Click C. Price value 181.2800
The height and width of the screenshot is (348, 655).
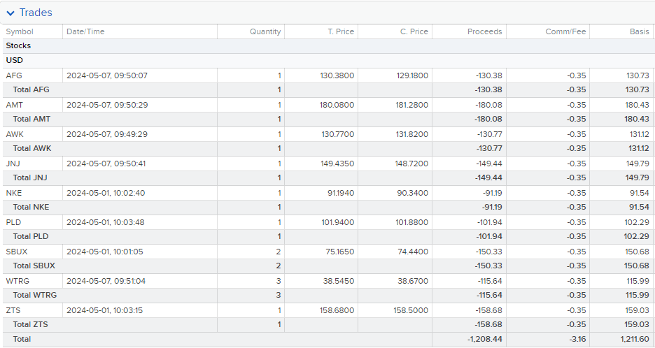coord(412,105)
